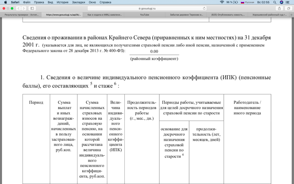Add a new tab with plus button
Viewport: 294px width, 184px height.
tap(291, 14)
